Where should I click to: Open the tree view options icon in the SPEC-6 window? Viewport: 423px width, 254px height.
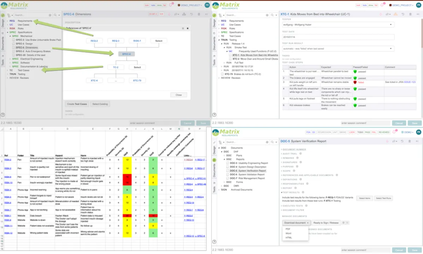tap(9, 15)
